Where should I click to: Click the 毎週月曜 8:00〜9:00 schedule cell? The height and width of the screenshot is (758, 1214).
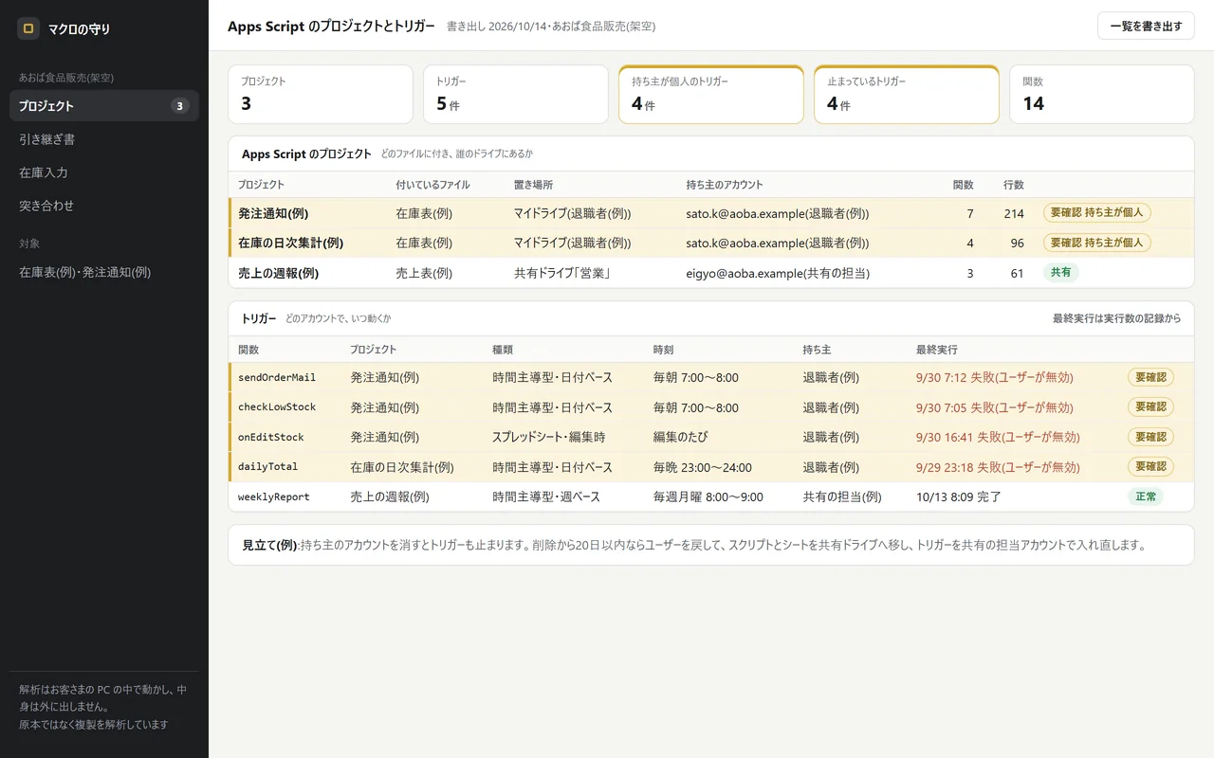coord(708,496)
